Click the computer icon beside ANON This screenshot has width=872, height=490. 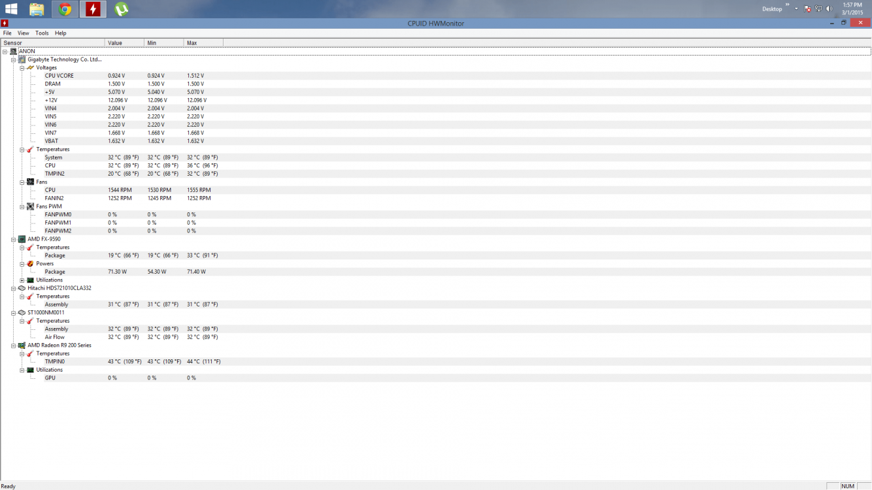click(x=13, y=51)
